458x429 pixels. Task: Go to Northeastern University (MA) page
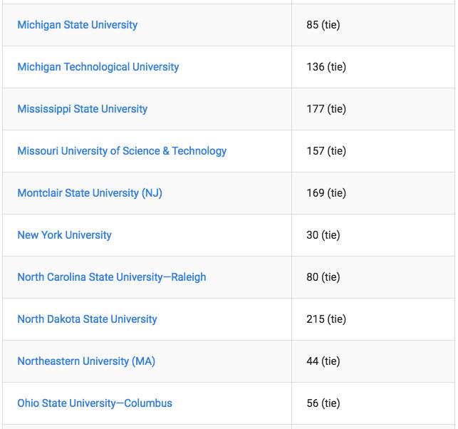pos(86,361)
